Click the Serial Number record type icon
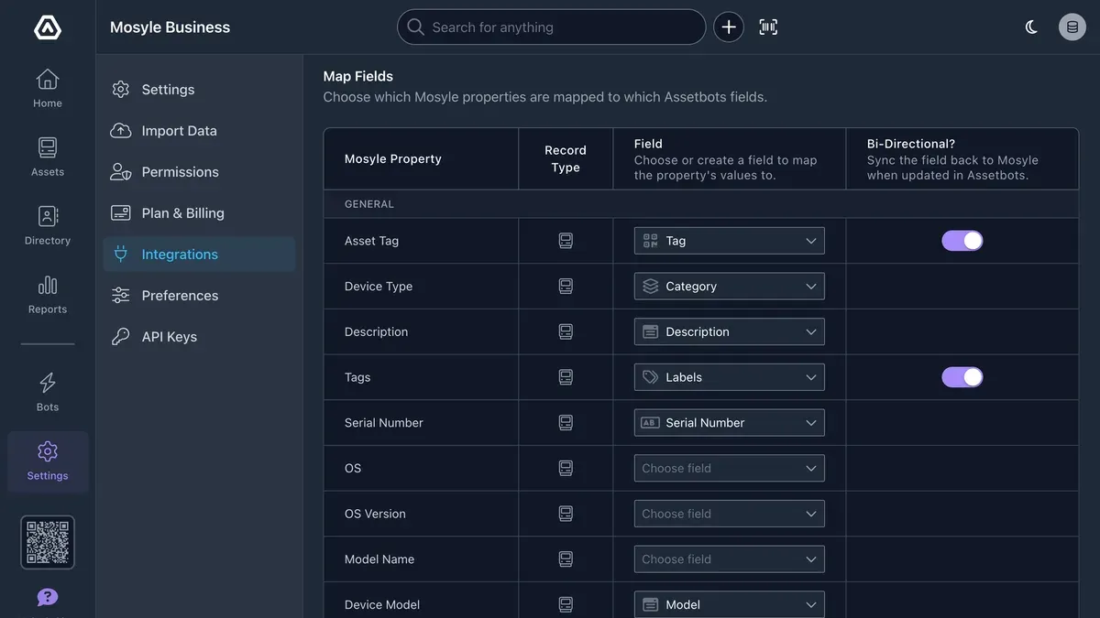The height and width of the screenshot is (618, 1100). 566,423
